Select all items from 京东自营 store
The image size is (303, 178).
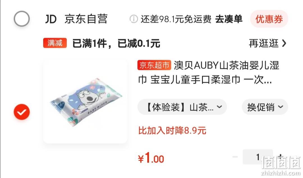coord(22,19)
